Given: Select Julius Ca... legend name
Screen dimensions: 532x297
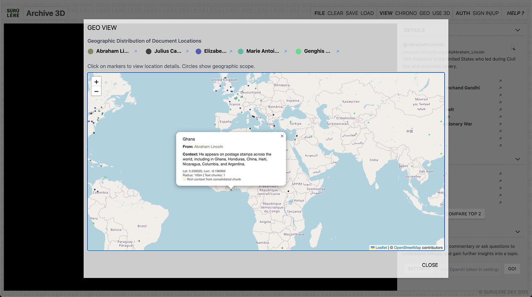Looking at the screenshot, I should click(x=168, y=51).
